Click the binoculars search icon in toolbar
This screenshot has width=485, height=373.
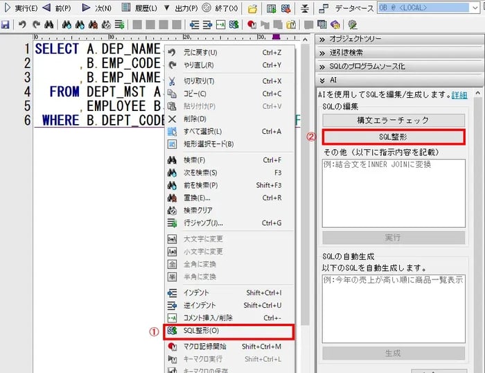[x=49, y=24]
